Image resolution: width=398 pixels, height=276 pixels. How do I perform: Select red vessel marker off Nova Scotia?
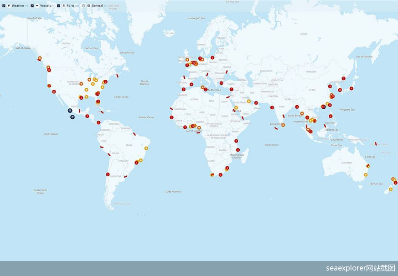(117, 75)
